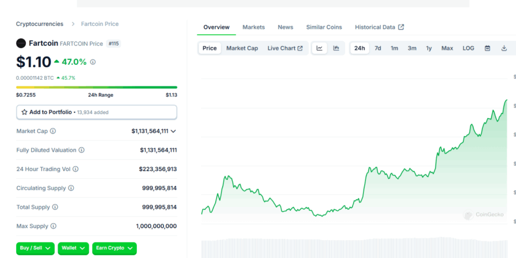Select the 3m time range
516x258 pixels.
coord(412,48)
